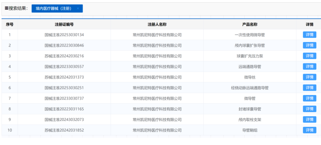Open 详情 for 封堵球囊导管
The width and height of the screenshot is (321, 145).
(x=309, y=109)
